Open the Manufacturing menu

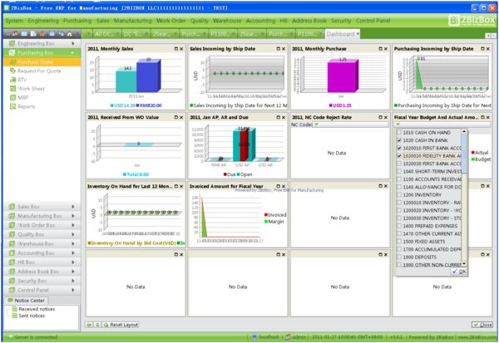(x=133, y=21)
